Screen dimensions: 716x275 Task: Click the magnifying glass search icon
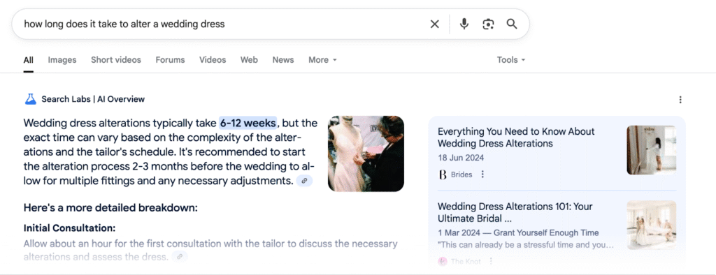[512, 24]
